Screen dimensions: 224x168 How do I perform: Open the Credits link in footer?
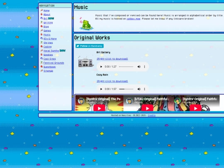[152, 115]
